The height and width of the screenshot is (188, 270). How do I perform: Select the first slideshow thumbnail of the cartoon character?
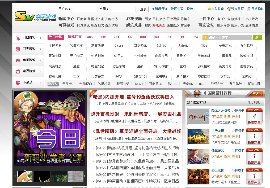tap(25, 177)
